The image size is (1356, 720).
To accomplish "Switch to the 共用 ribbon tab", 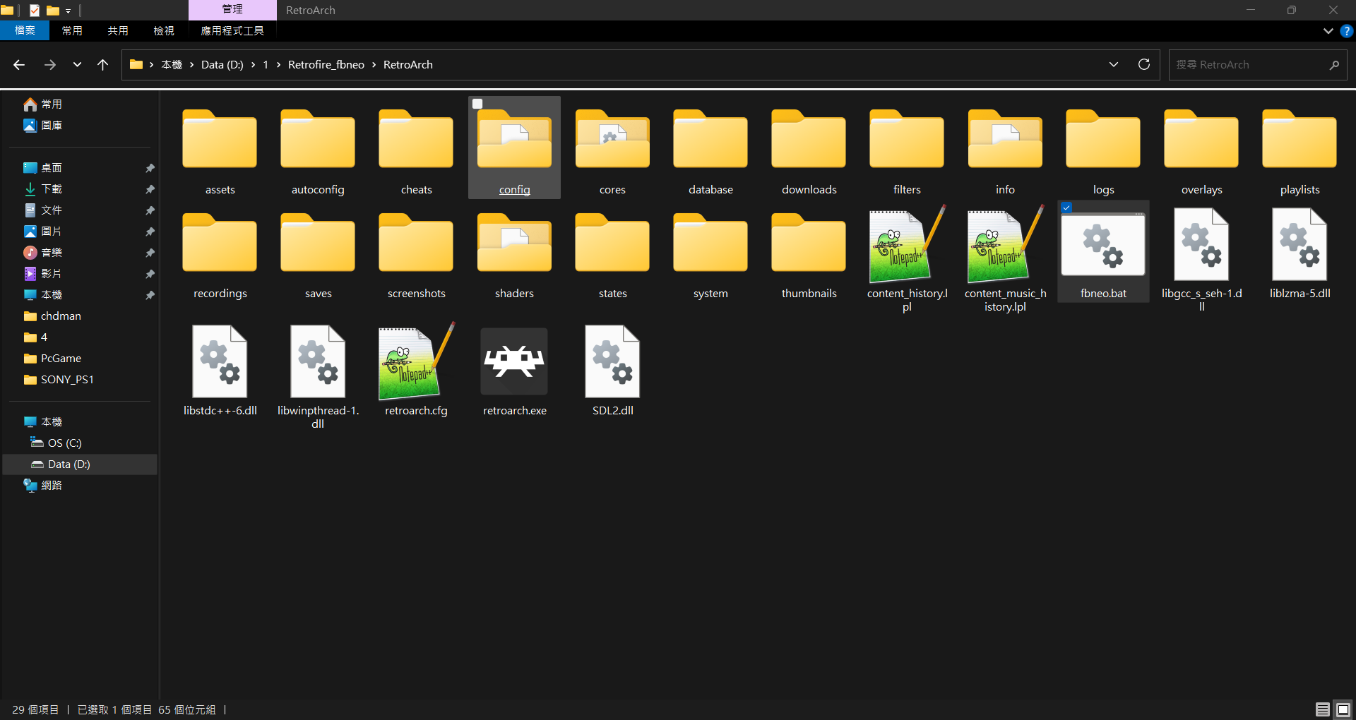I will click(x=118, y=30).
